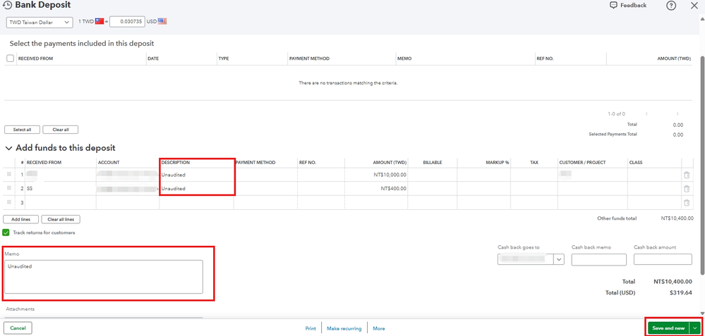
Task: Click the CLASS column header
Action: 636,163
